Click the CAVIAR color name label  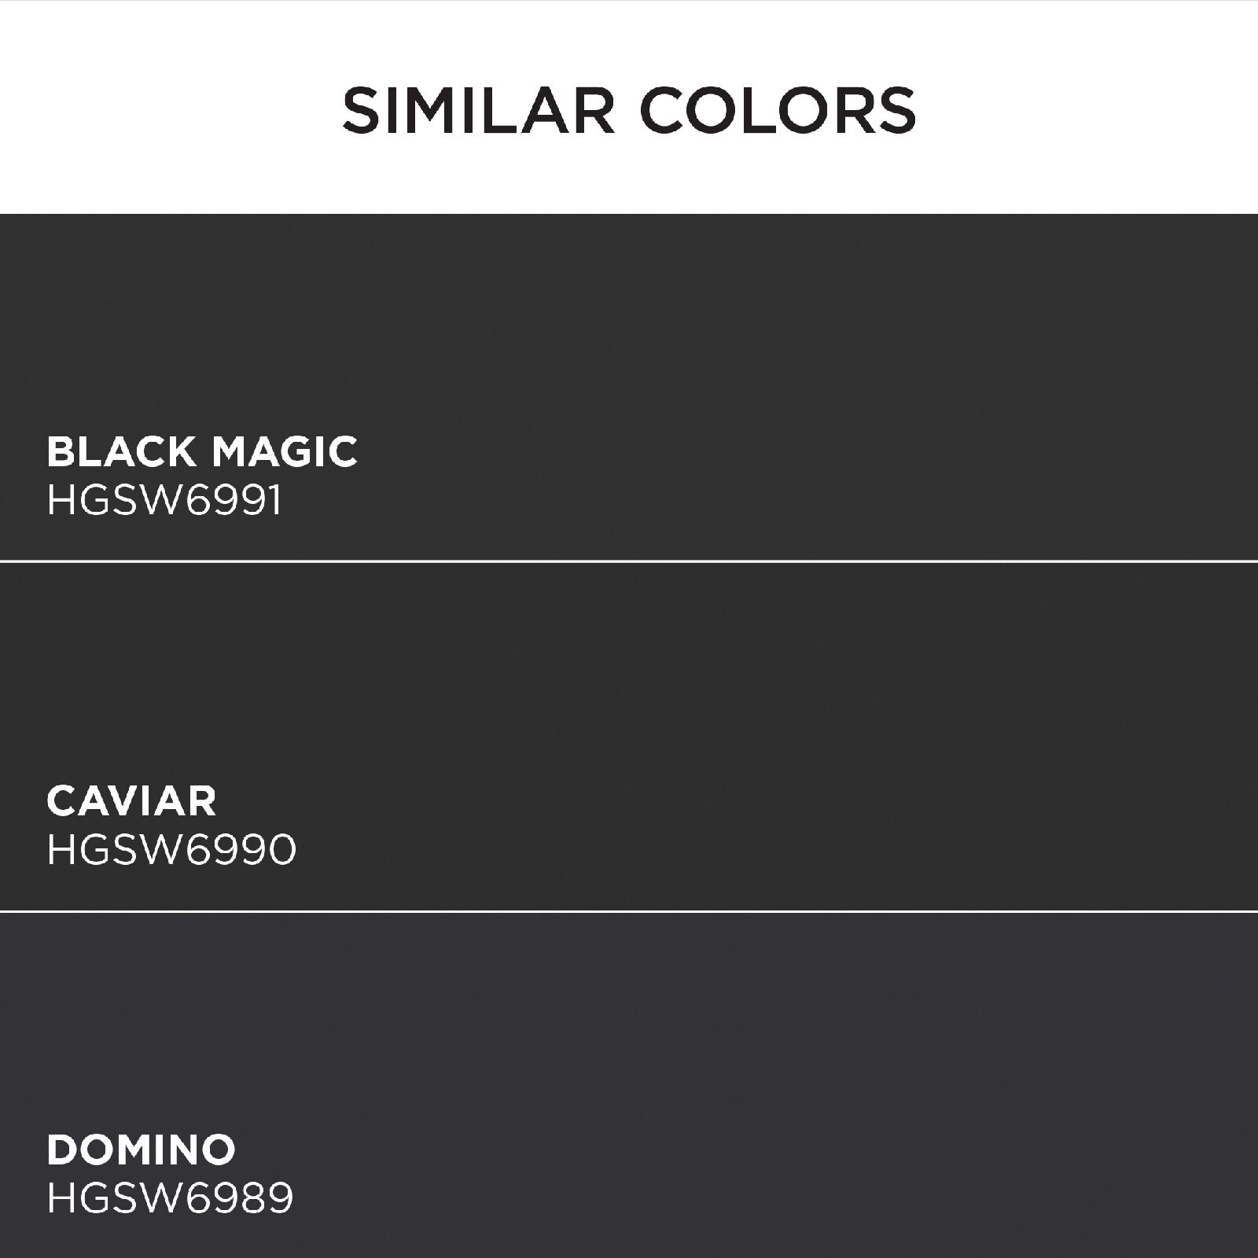click(x=131, y=801)
